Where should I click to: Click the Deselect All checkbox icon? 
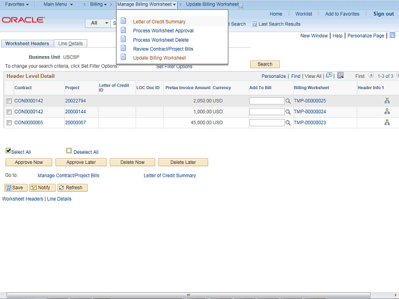69,151
